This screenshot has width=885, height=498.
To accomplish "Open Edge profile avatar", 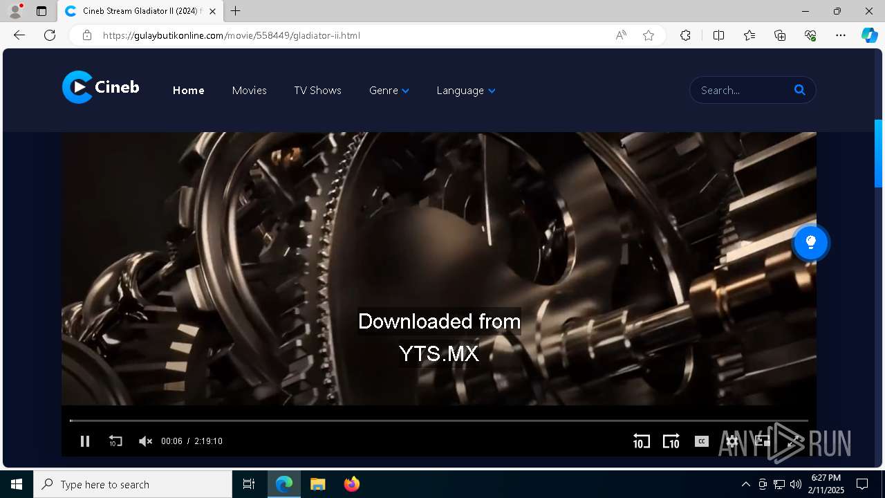I will 15,11.
